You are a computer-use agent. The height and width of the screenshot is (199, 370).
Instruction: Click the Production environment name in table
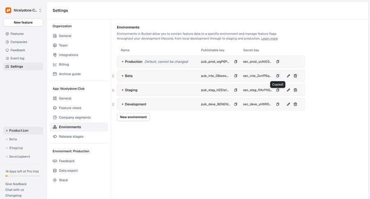[x=134, y=62]
